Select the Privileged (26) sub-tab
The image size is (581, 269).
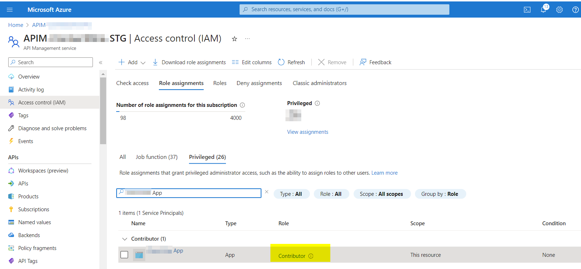tap(207, 157)
